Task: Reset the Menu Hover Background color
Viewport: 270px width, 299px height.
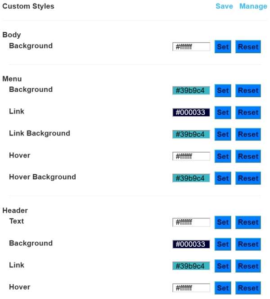Action: point(248,178)
